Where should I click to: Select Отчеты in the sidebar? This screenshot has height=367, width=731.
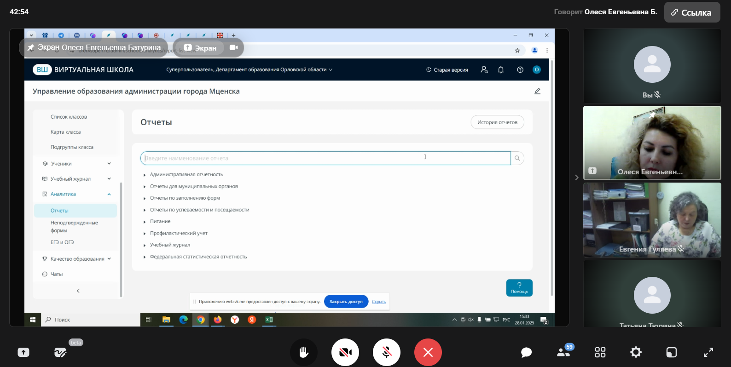click(x=59, y=211)
